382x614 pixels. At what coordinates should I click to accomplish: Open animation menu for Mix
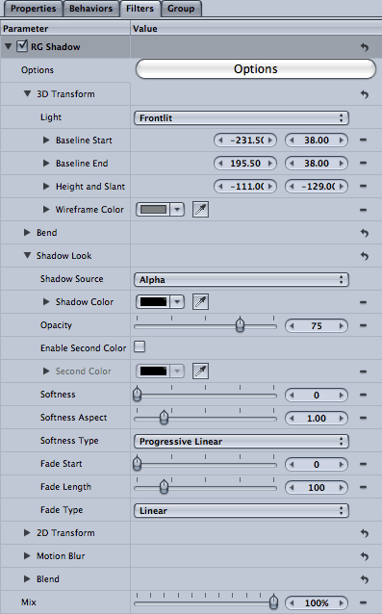363,602
